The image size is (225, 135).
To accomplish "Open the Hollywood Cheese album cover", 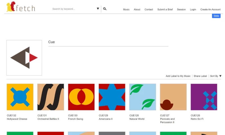I will [20, 97].
